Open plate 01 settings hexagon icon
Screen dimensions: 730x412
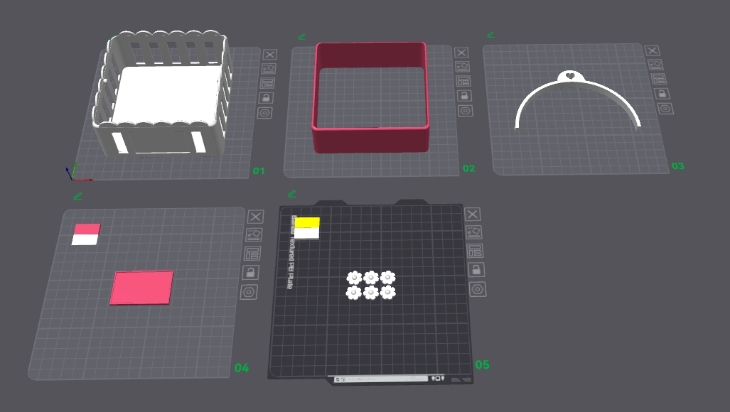tap(264, 113)
